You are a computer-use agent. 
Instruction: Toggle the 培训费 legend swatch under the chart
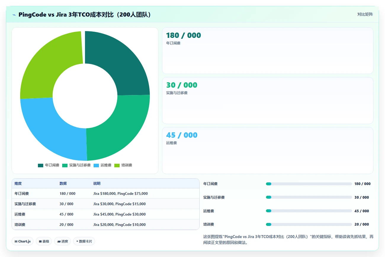tap(117, 165)
